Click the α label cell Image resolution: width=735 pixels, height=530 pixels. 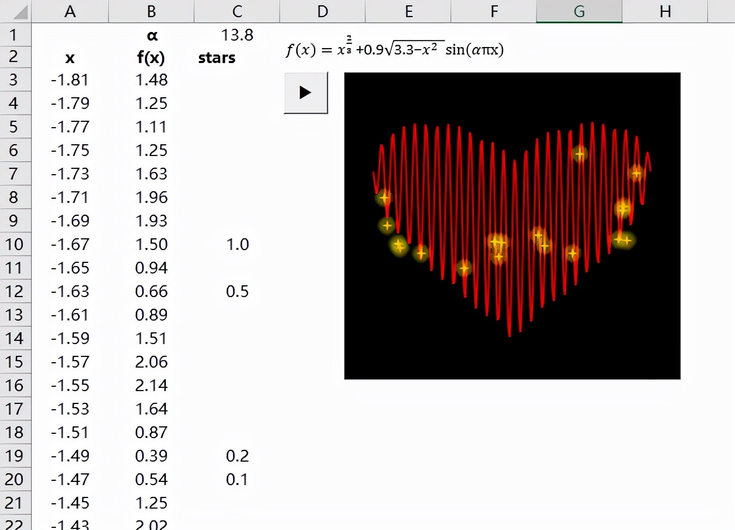point(151,35)
